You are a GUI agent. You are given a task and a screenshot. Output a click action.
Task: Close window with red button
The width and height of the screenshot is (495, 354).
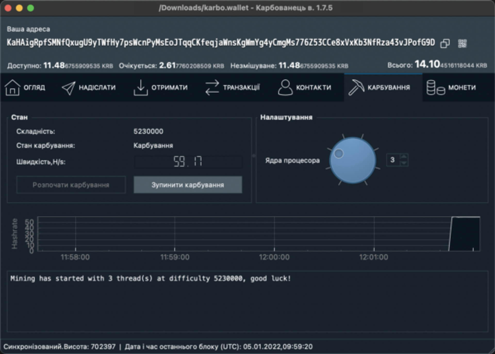8,8
